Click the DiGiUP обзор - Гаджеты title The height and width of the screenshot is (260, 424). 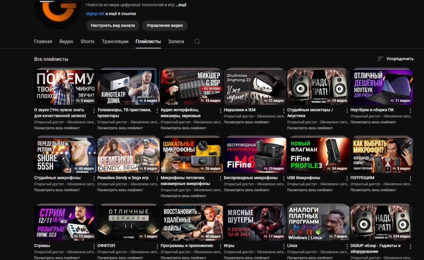(x=376, y=248)
